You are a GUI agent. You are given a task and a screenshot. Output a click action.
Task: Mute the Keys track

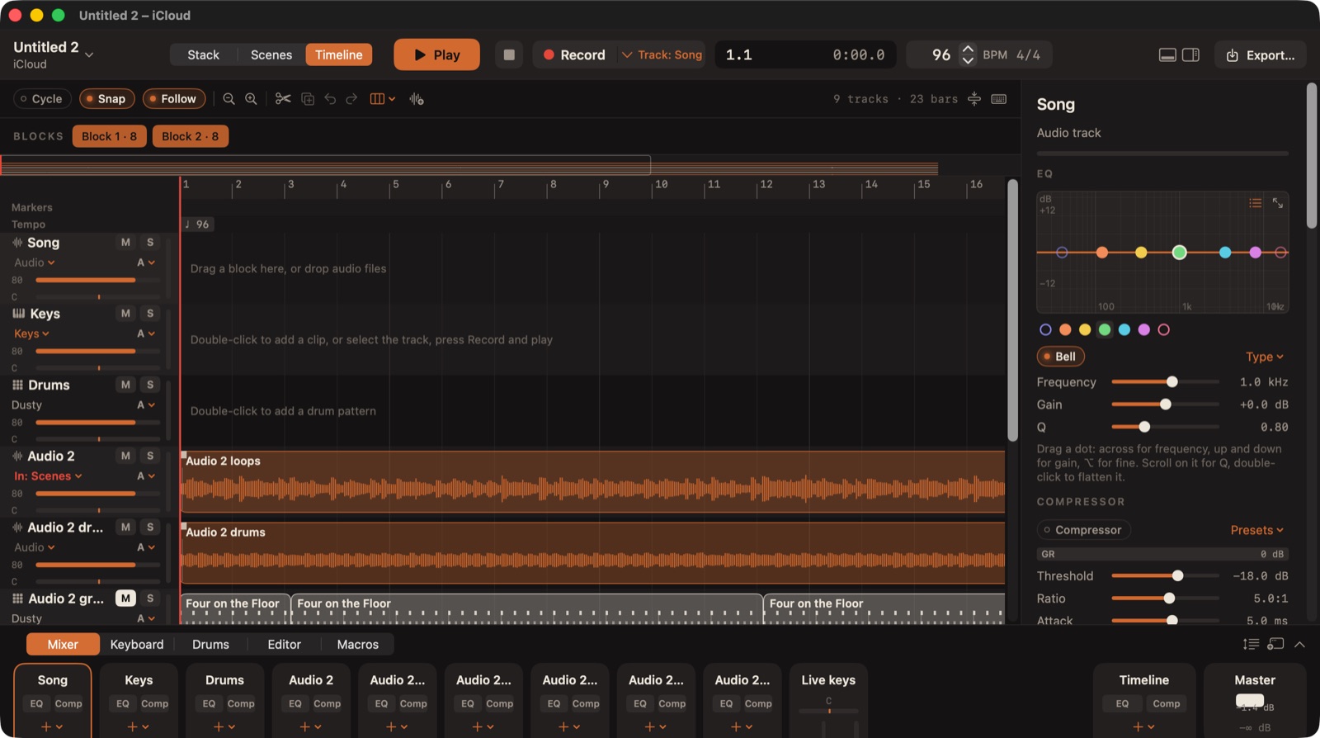[125, 314]
